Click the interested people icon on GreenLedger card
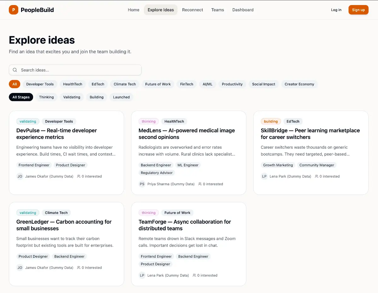378x293 pixels. coord(79,268)
